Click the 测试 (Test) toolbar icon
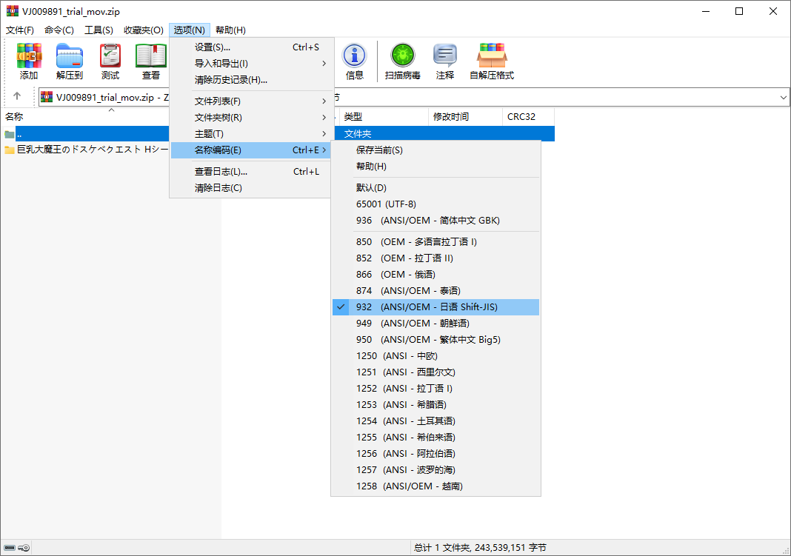791x556 pixels. click(x=110, y=61)
